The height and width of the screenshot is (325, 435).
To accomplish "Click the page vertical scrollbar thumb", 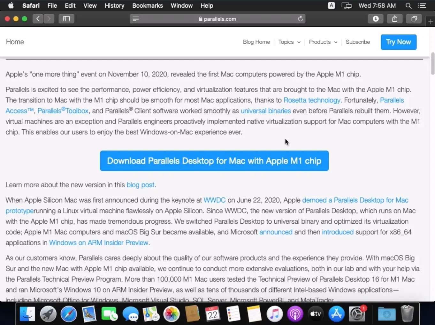I will click(x=433, y=63).
